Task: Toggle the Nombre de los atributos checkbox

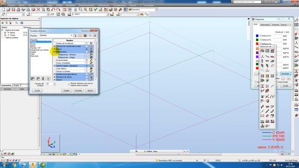Action: click(x=87, y=43)
